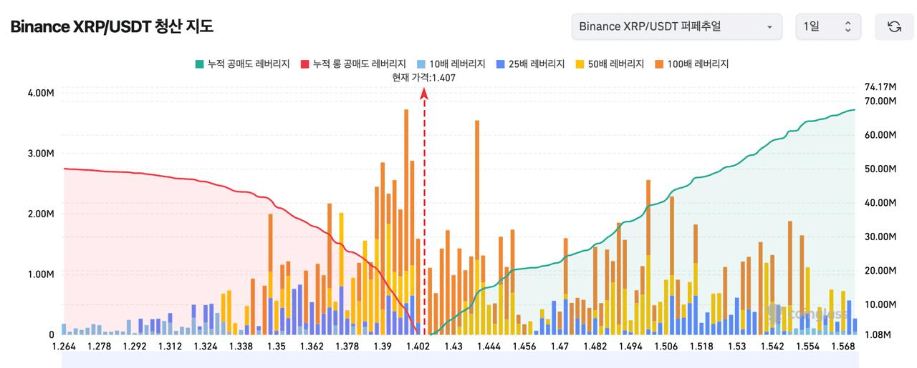Viewport: 917px width, 368px height.
Task: Click the 1.506 price axis label
Action: coord(666,347)
